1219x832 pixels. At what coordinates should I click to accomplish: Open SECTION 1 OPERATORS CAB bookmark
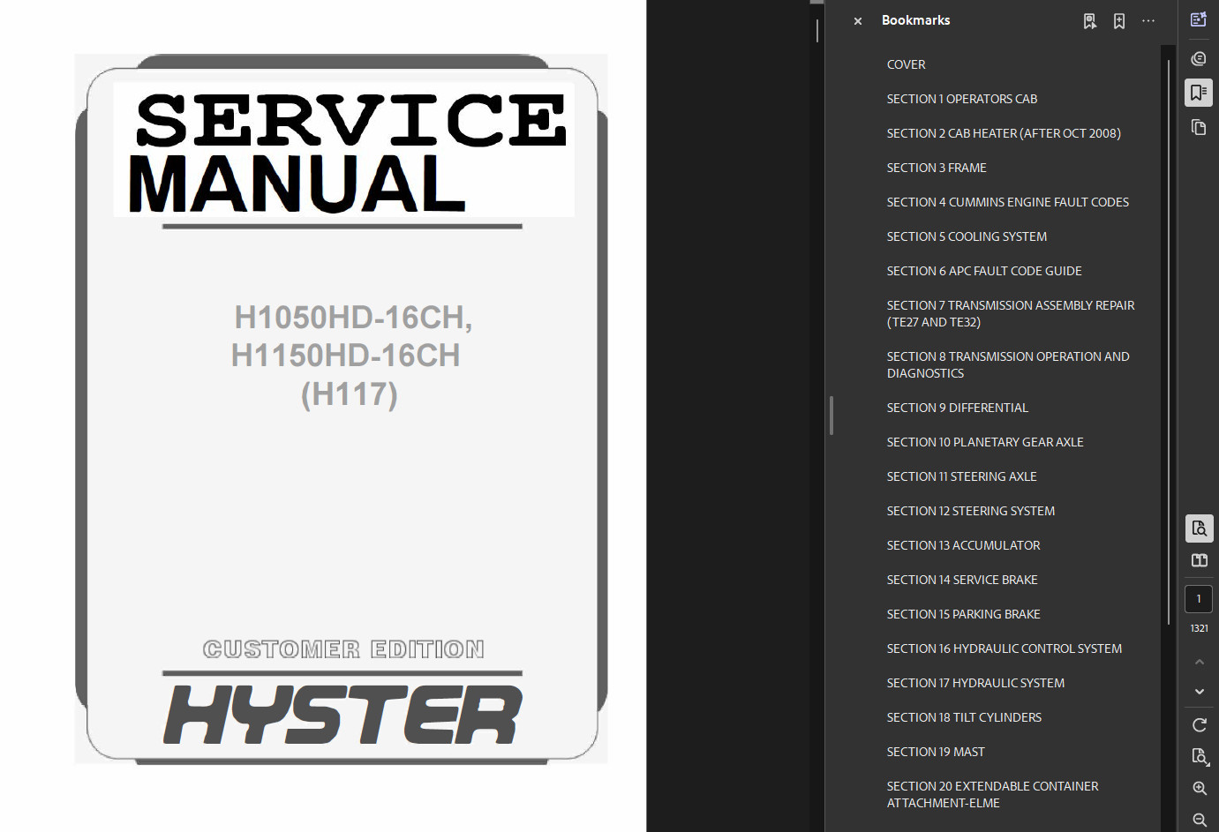click(961, 99)
